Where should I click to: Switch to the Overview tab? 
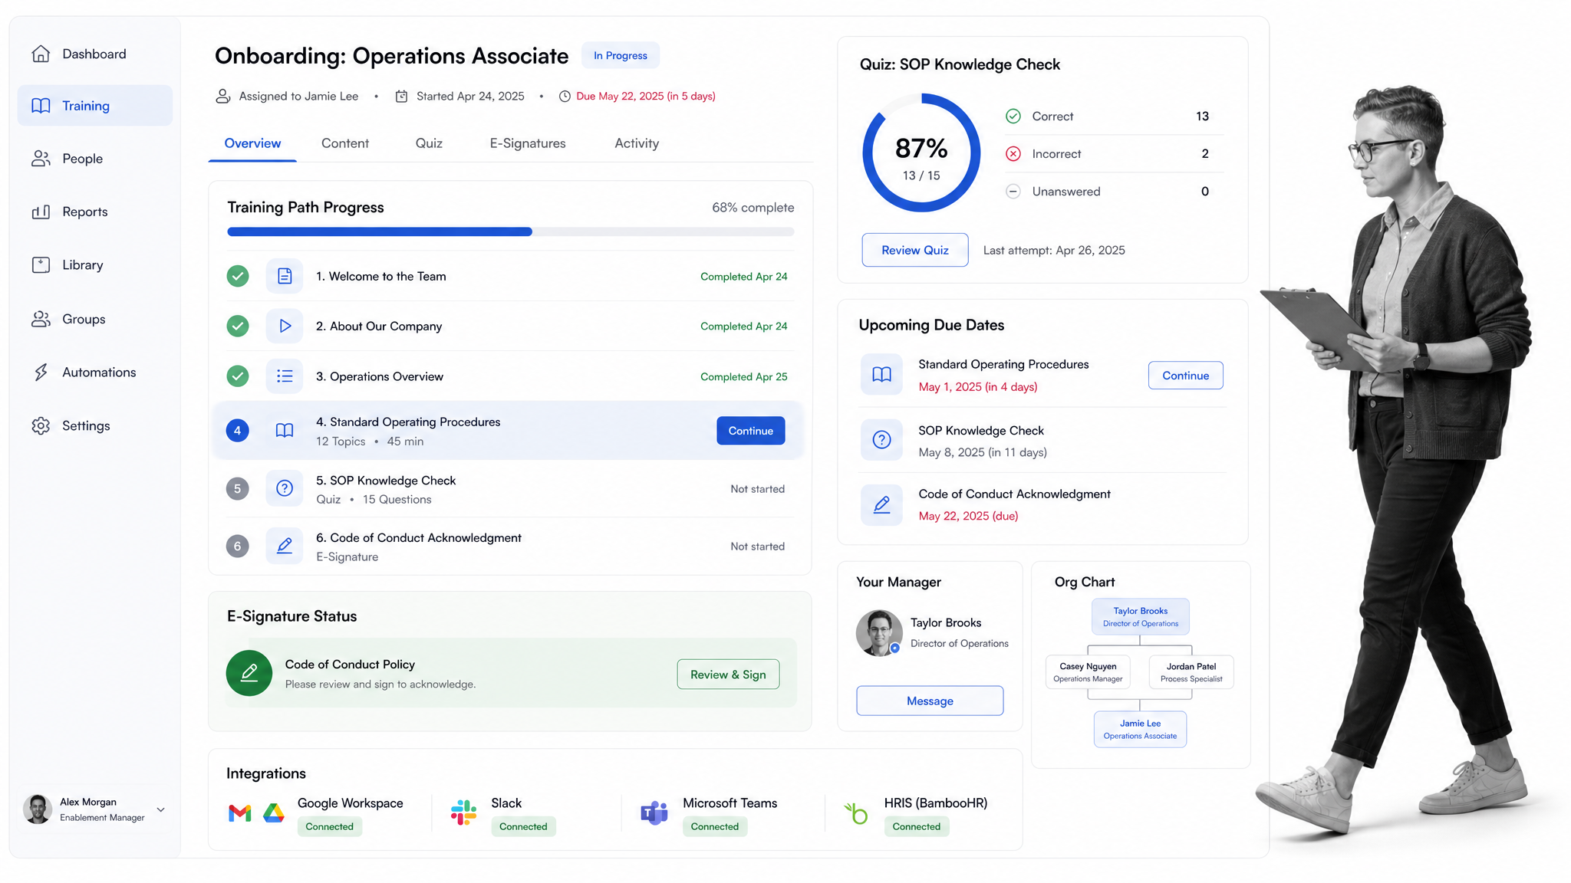tap(252, 143)
